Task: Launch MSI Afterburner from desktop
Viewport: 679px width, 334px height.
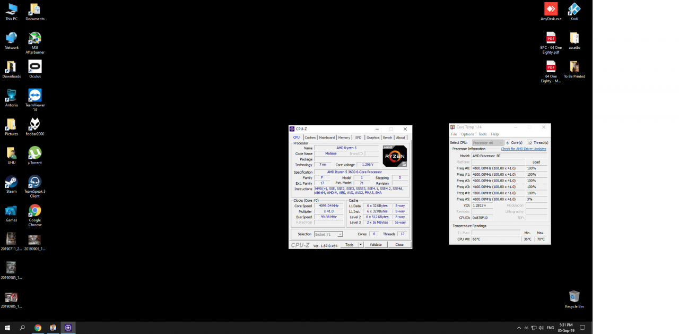Action: pos(35,42)
